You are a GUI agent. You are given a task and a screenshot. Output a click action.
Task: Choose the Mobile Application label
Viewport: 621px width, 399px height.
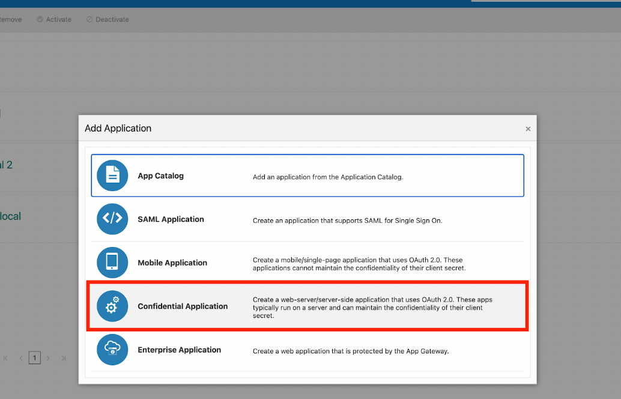tap(172, 263)
